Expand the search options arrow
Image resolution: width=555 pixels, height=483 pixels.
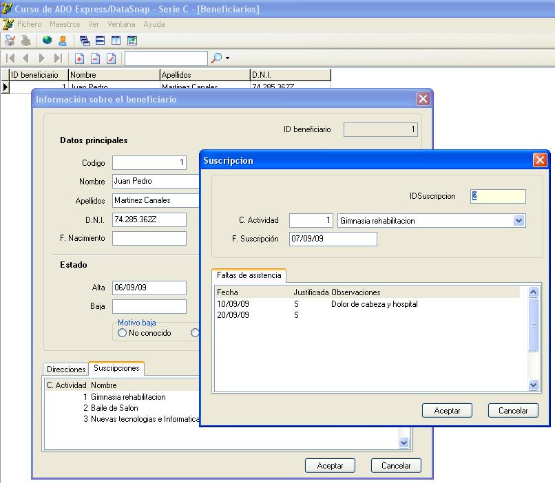click(228, 58)
